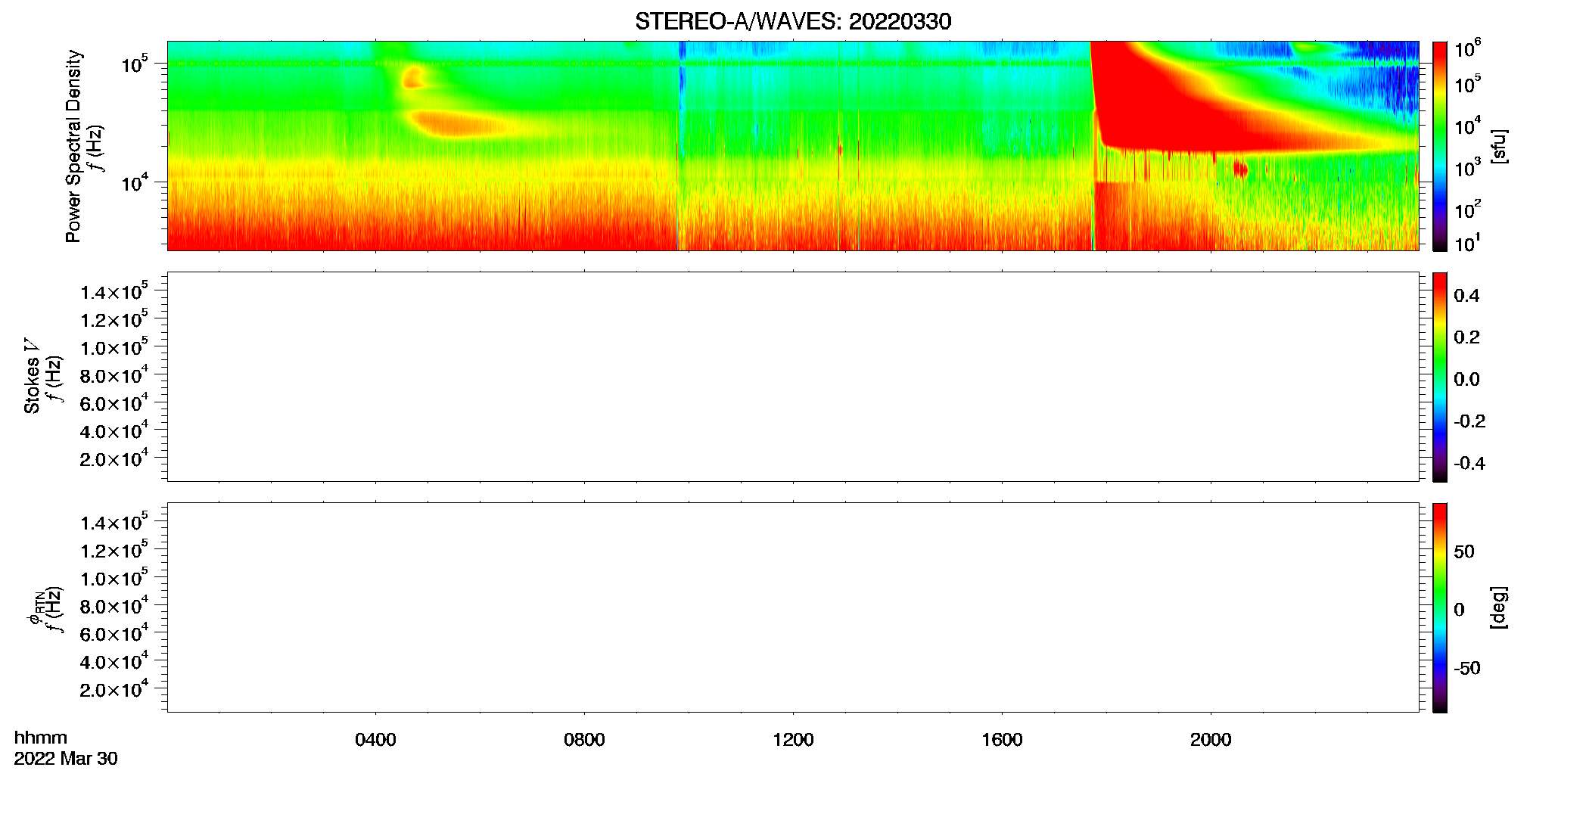Click the [deg] colorbar unit label
The height and width of the screenshot is (817, 1586).
pyautogui.click(x=1499, y=607)
